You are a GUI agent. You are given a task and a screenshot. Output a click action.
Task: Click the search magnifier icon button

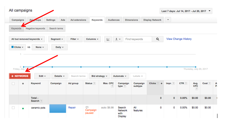coord(157,39)
